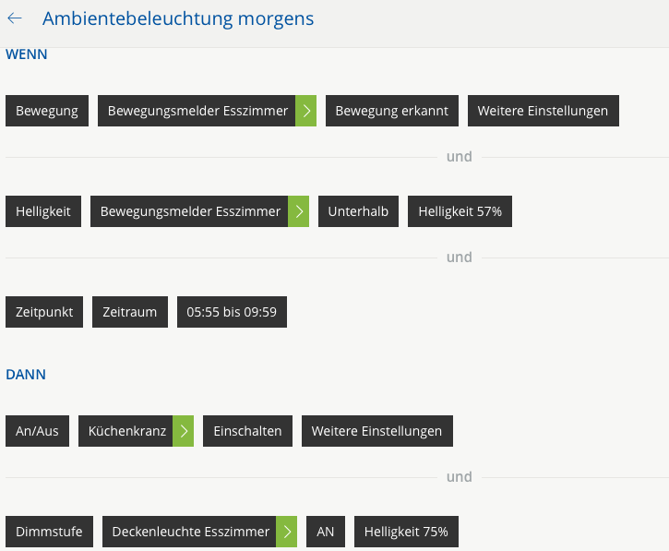
Task: Click Bewegung erkannt state button
Action: pyautogui.click(x=391, y=111)
